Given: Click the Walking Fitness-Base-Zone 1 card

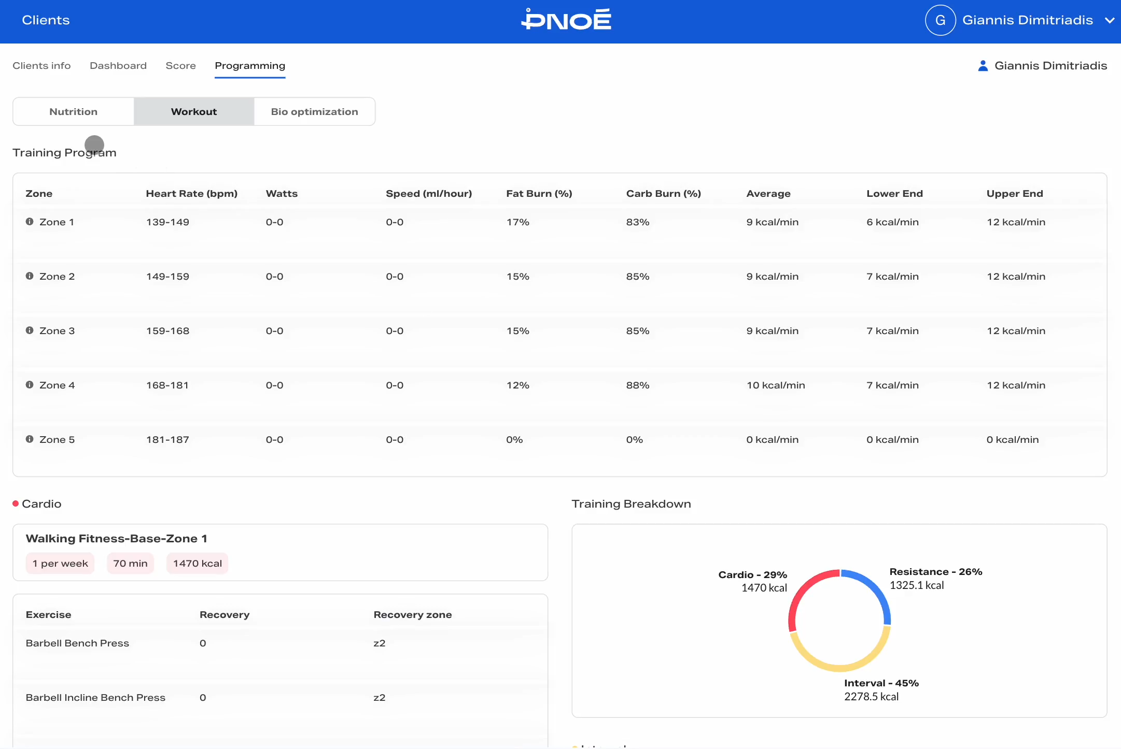Looking at the screenshot, I should point(280,552).
